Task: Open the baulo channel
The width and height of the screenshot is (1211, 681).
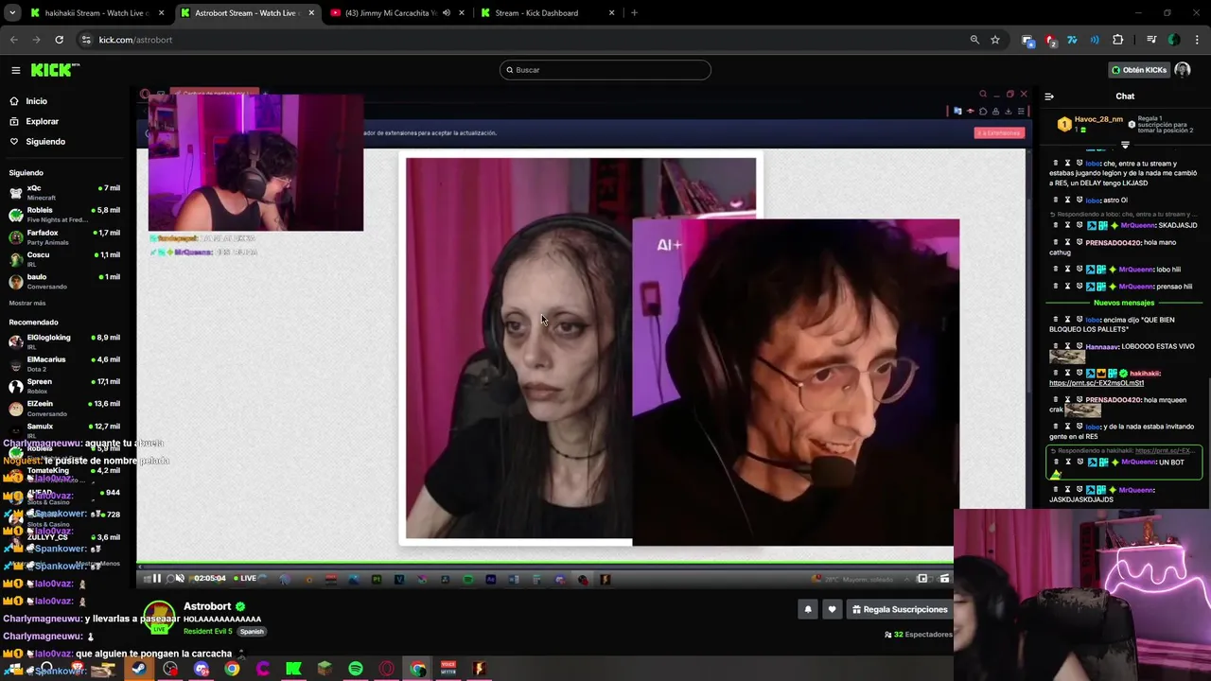Action: (x=64, y=281)
